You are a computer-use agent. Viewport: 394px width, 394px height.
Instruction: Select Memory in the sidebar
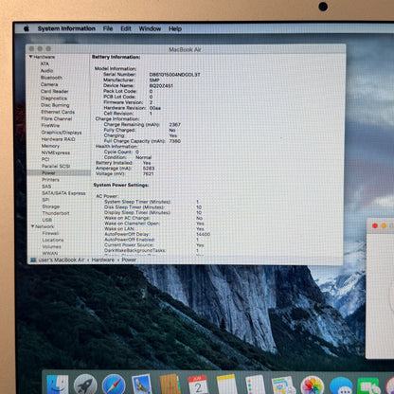(50, 146)
